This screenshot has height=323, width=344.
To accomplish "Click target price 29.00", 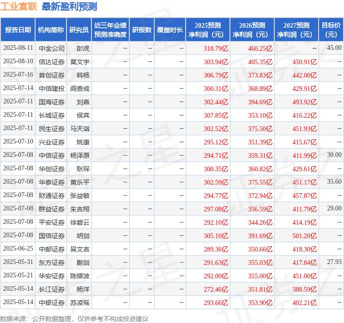I will coord(334,208).
